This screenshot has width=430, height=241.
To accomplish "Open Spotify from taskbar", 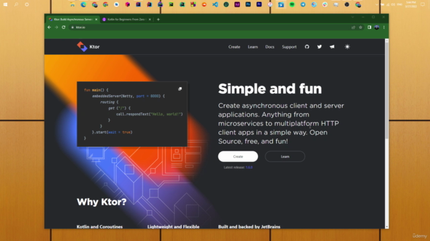I will [292, 5].
